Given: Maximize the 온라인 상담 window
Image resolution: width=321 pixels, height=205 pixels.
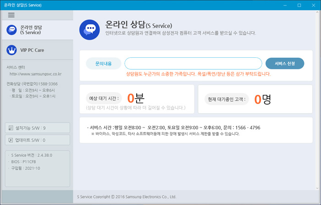Looking at the screenshot, I should [299, 6].
